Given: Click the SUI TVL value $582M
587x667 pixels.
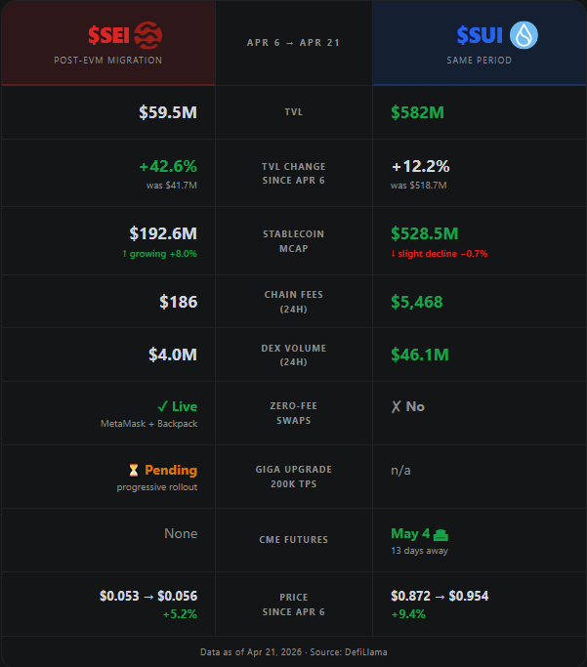Looking at the screenshot, I should pos(417,112).
